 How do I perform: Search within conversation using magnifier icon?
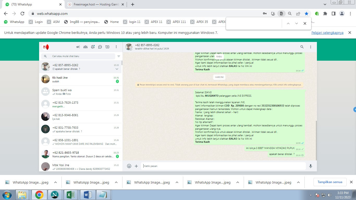(302, 47)
